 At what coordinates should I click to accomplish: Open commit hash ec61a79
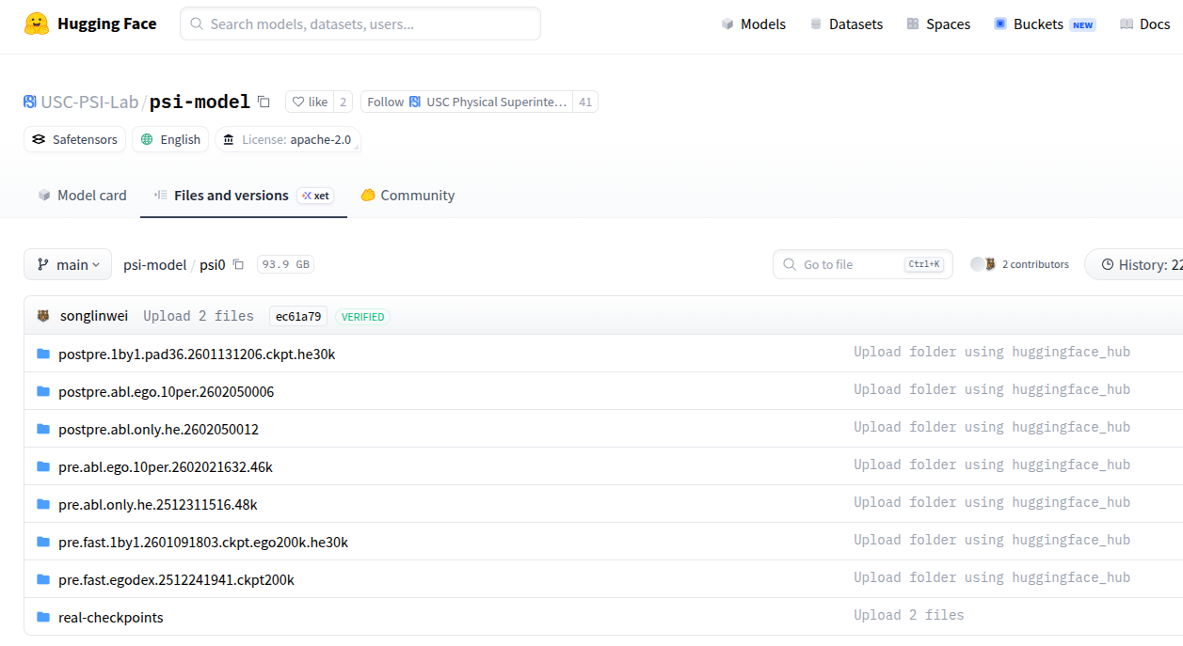[x=298, y=316]
